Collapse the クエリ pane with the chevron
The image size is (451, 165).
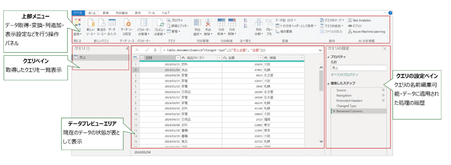tap(127, 49)
